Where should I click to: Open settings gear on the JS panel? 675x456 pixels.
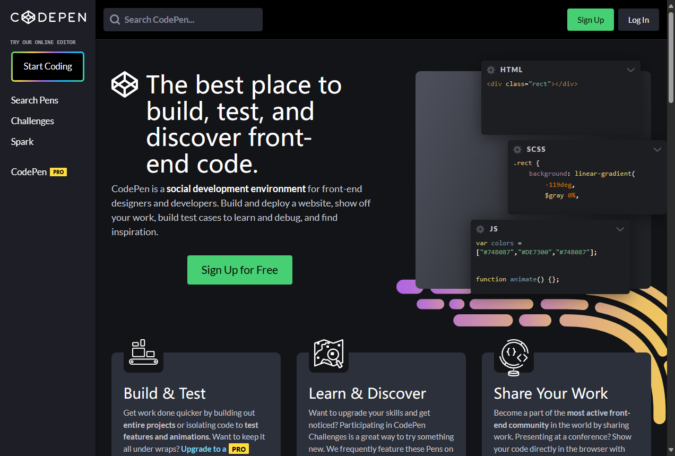(480, 229)
